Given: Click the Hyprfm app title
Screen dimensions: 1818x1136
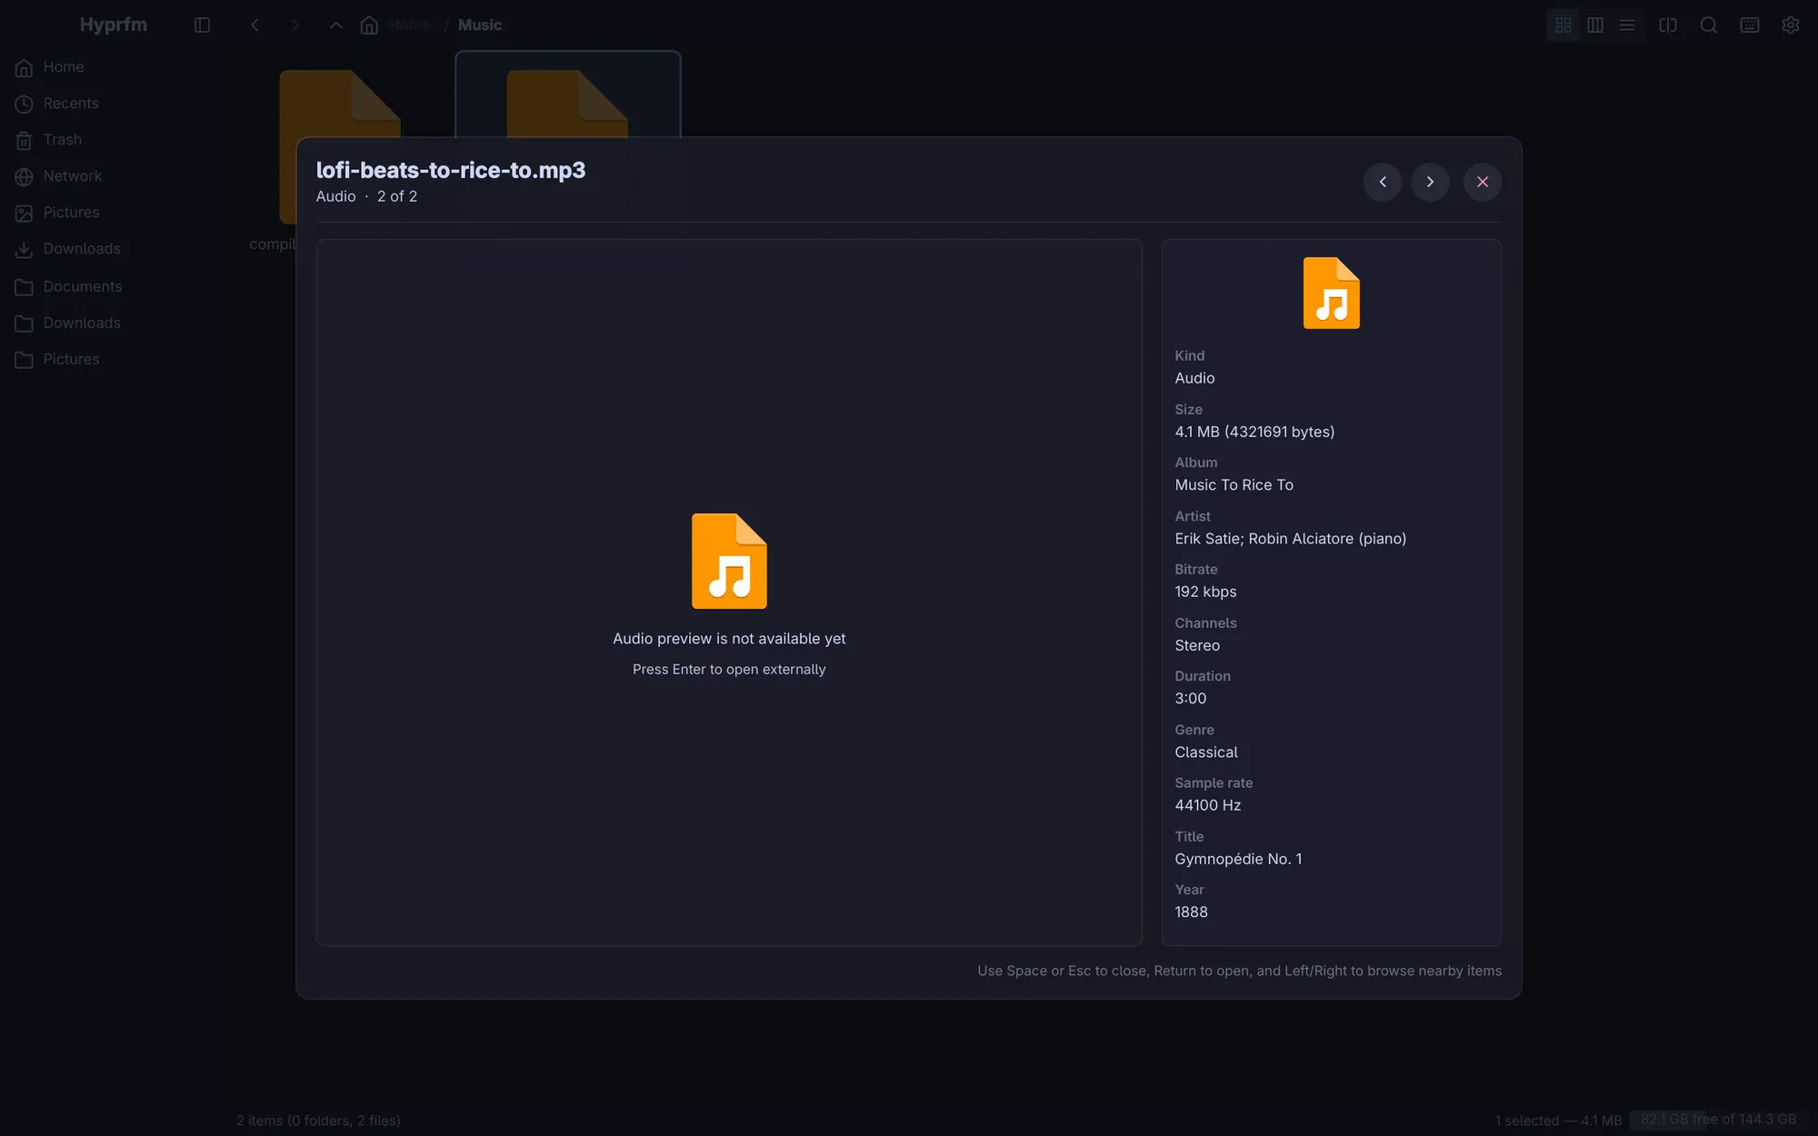Looking at the screenshot, I should pos(114,25).
